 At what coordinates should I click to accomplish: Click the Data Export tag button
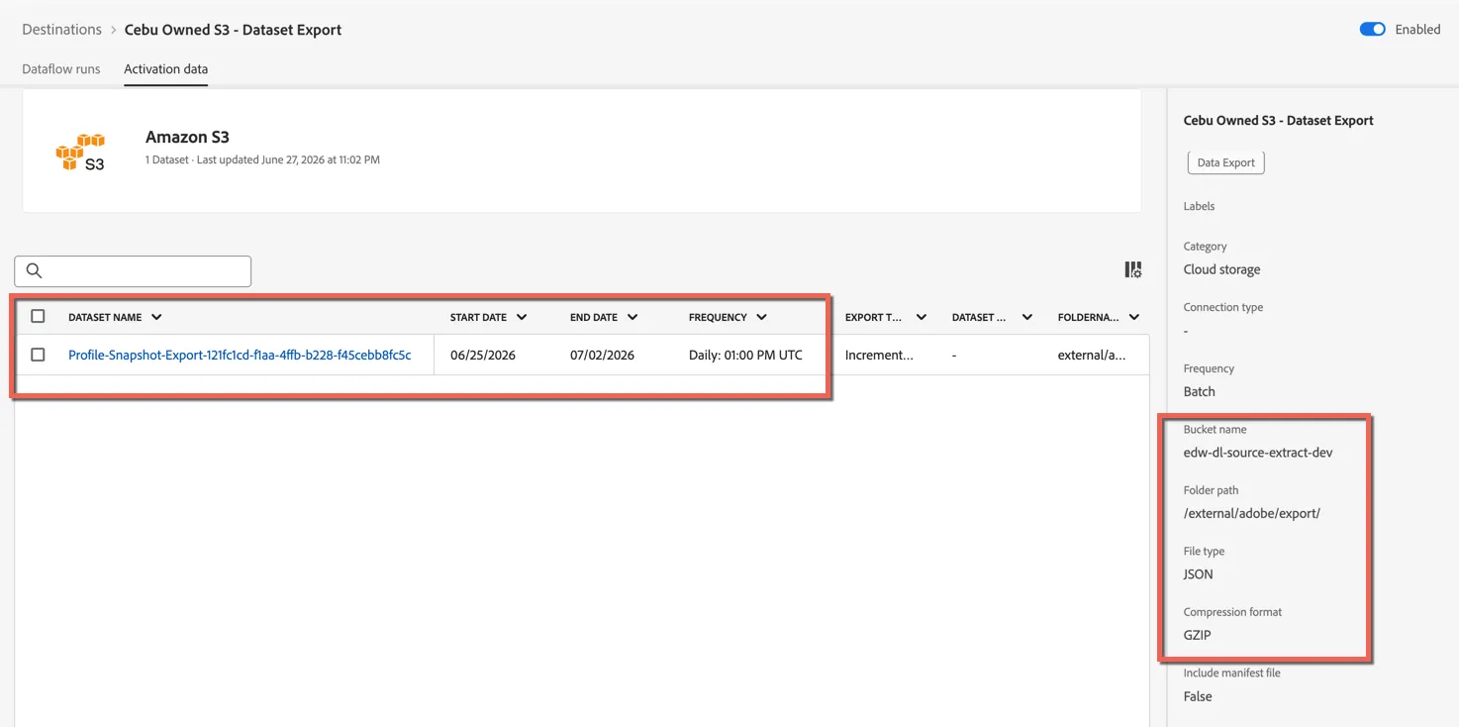(1225, 162)
